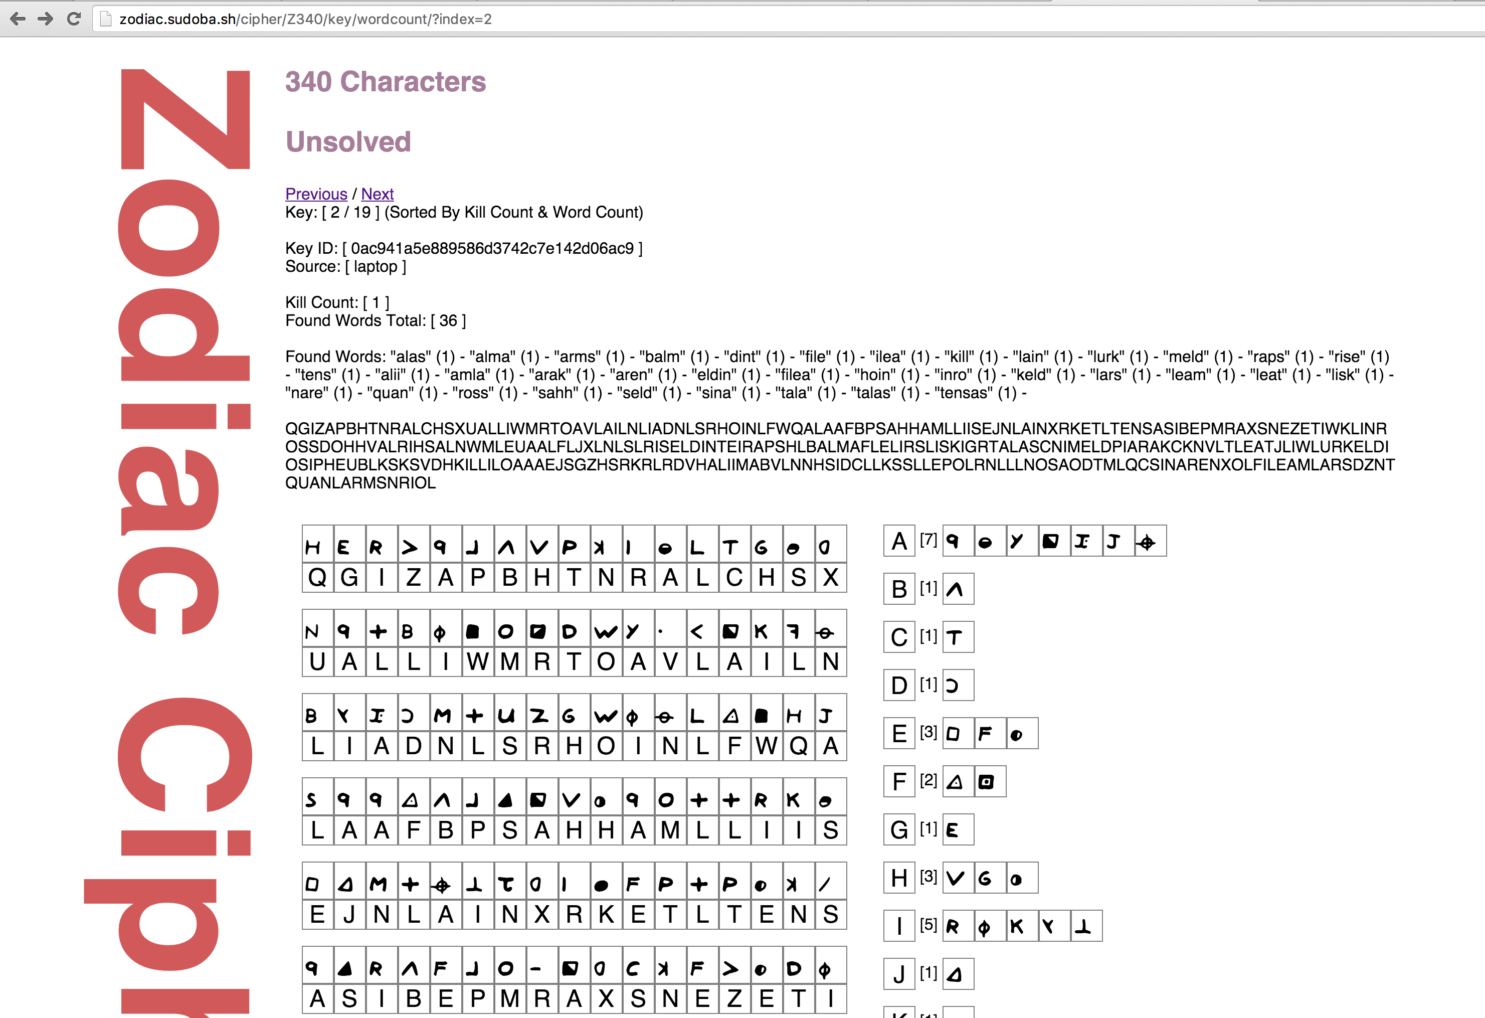The image size is (1485, 1018).
Task: Click the Key ID hash text
Action: [492, 248]
